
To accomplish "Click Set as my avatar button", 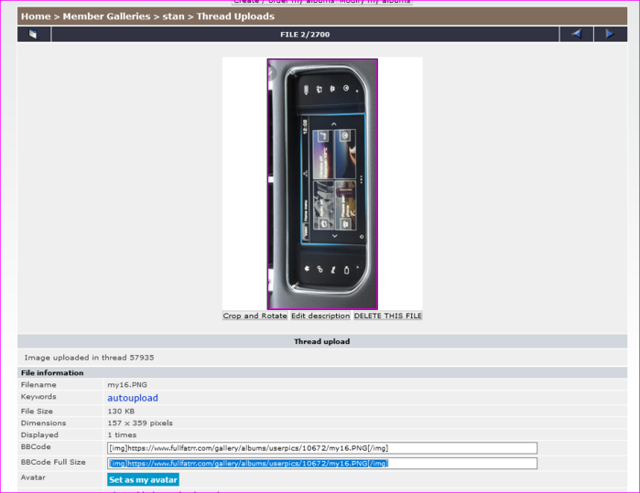I will pyautogui.click(x=143, y=479).
